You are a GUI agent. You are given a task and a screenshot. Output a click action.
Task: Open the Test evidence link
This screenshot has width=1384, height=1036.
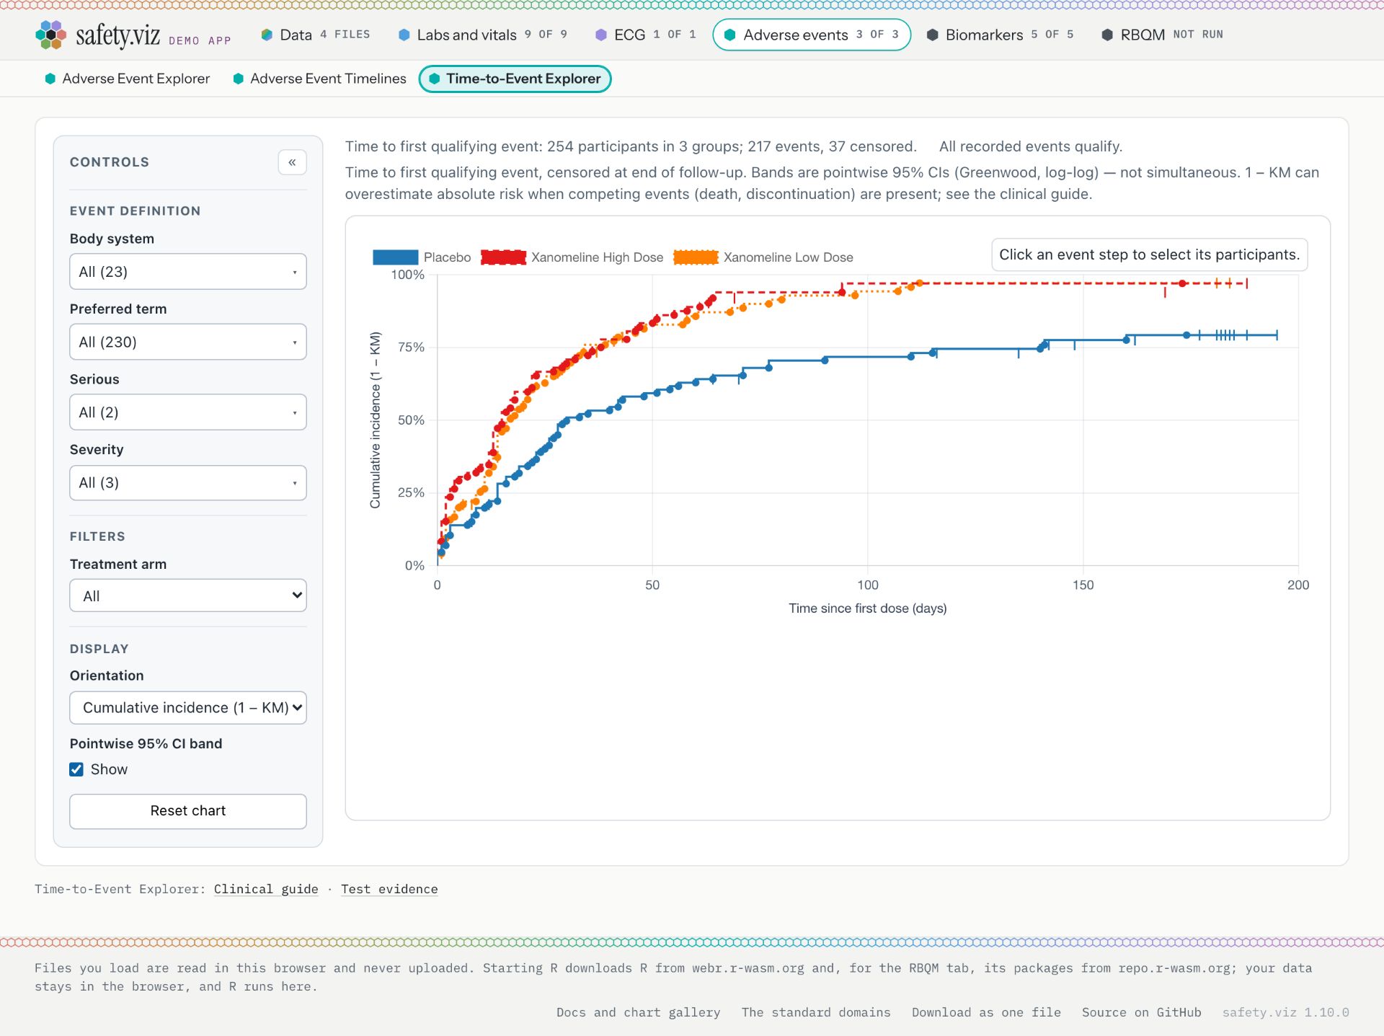389,889
